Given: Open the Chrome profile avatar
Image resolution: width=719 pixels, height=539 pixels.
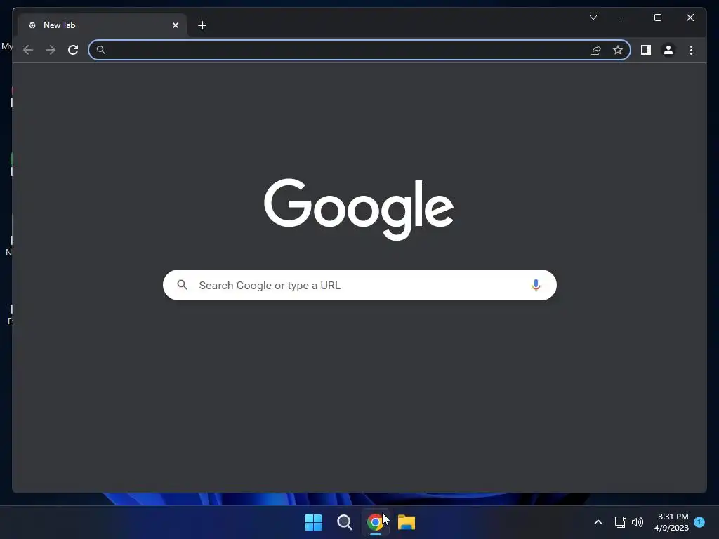Looking at the screenshot, I should (x=668, y=50).
